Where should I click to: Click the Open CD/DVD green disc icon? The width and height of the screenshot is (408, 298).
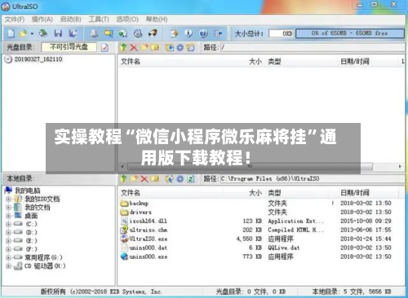[x=43, y=33]
